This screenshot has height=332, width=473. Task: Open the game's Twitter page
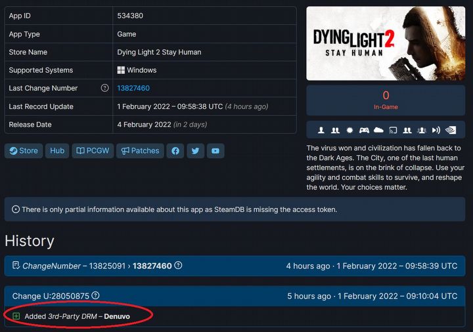[x=196, y=151]
